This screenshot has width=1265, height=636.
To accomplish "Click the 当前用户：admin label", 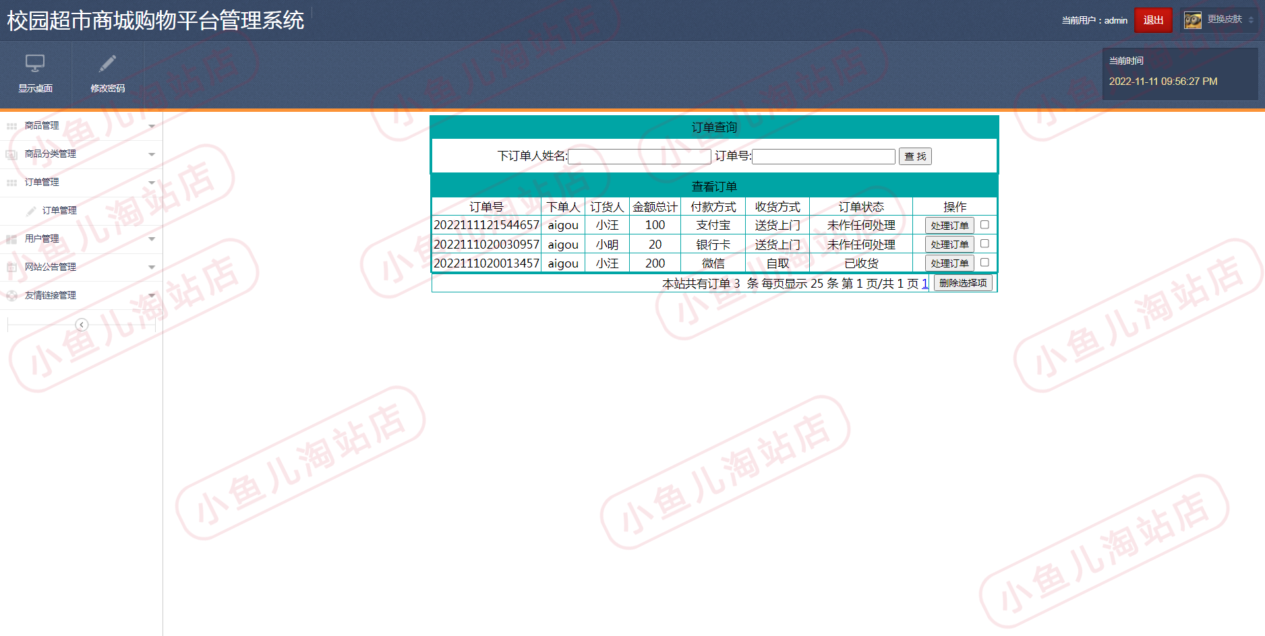I will pyautogui.click(x=1094, y=21).
